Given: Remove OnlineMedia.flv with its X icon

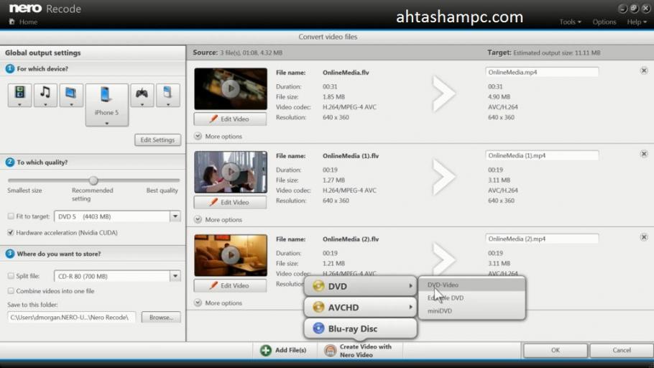Looking at the screenshot, I should [x=644, y=70].
